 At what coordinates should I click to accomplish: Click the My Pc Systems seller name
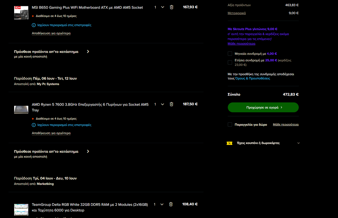[x=48, y=84]
